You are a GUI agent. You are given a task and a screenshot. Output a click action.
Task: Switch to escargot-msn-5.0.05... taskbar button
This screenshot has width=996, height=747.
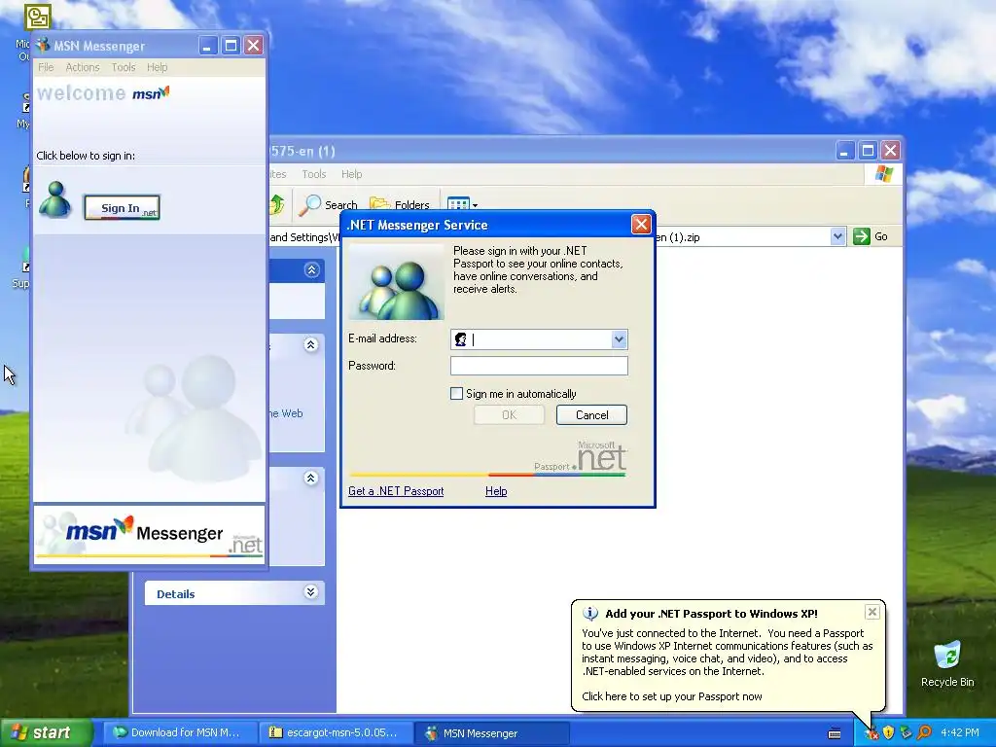337,733
